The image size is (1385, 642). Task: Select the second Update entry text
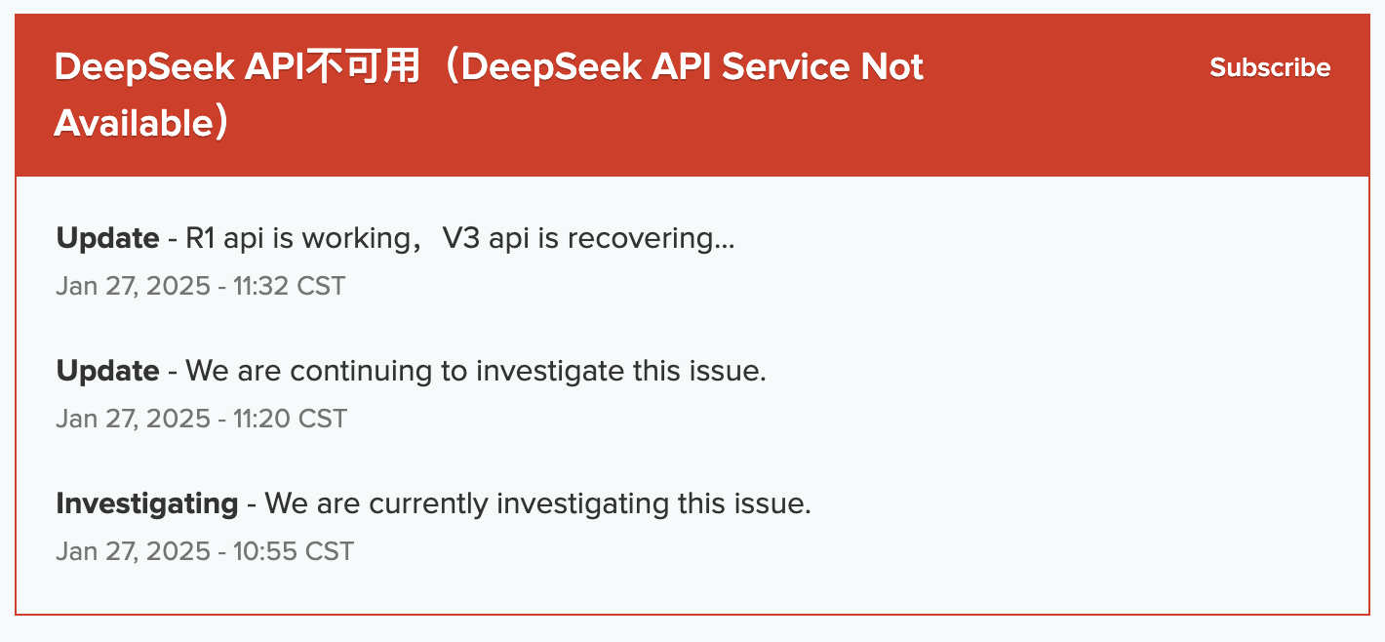(410, 371)
